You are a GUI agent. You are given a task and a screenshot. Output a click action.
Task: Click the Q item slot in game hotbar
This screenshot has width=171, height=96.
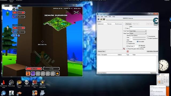pos(57,74)
